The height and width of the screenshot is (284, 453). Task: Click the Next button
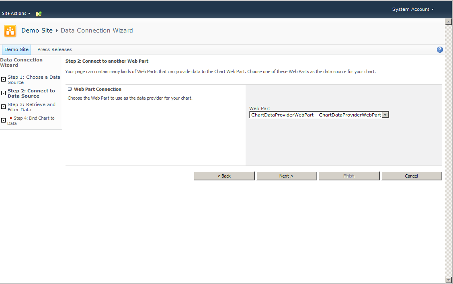(286, 176)
